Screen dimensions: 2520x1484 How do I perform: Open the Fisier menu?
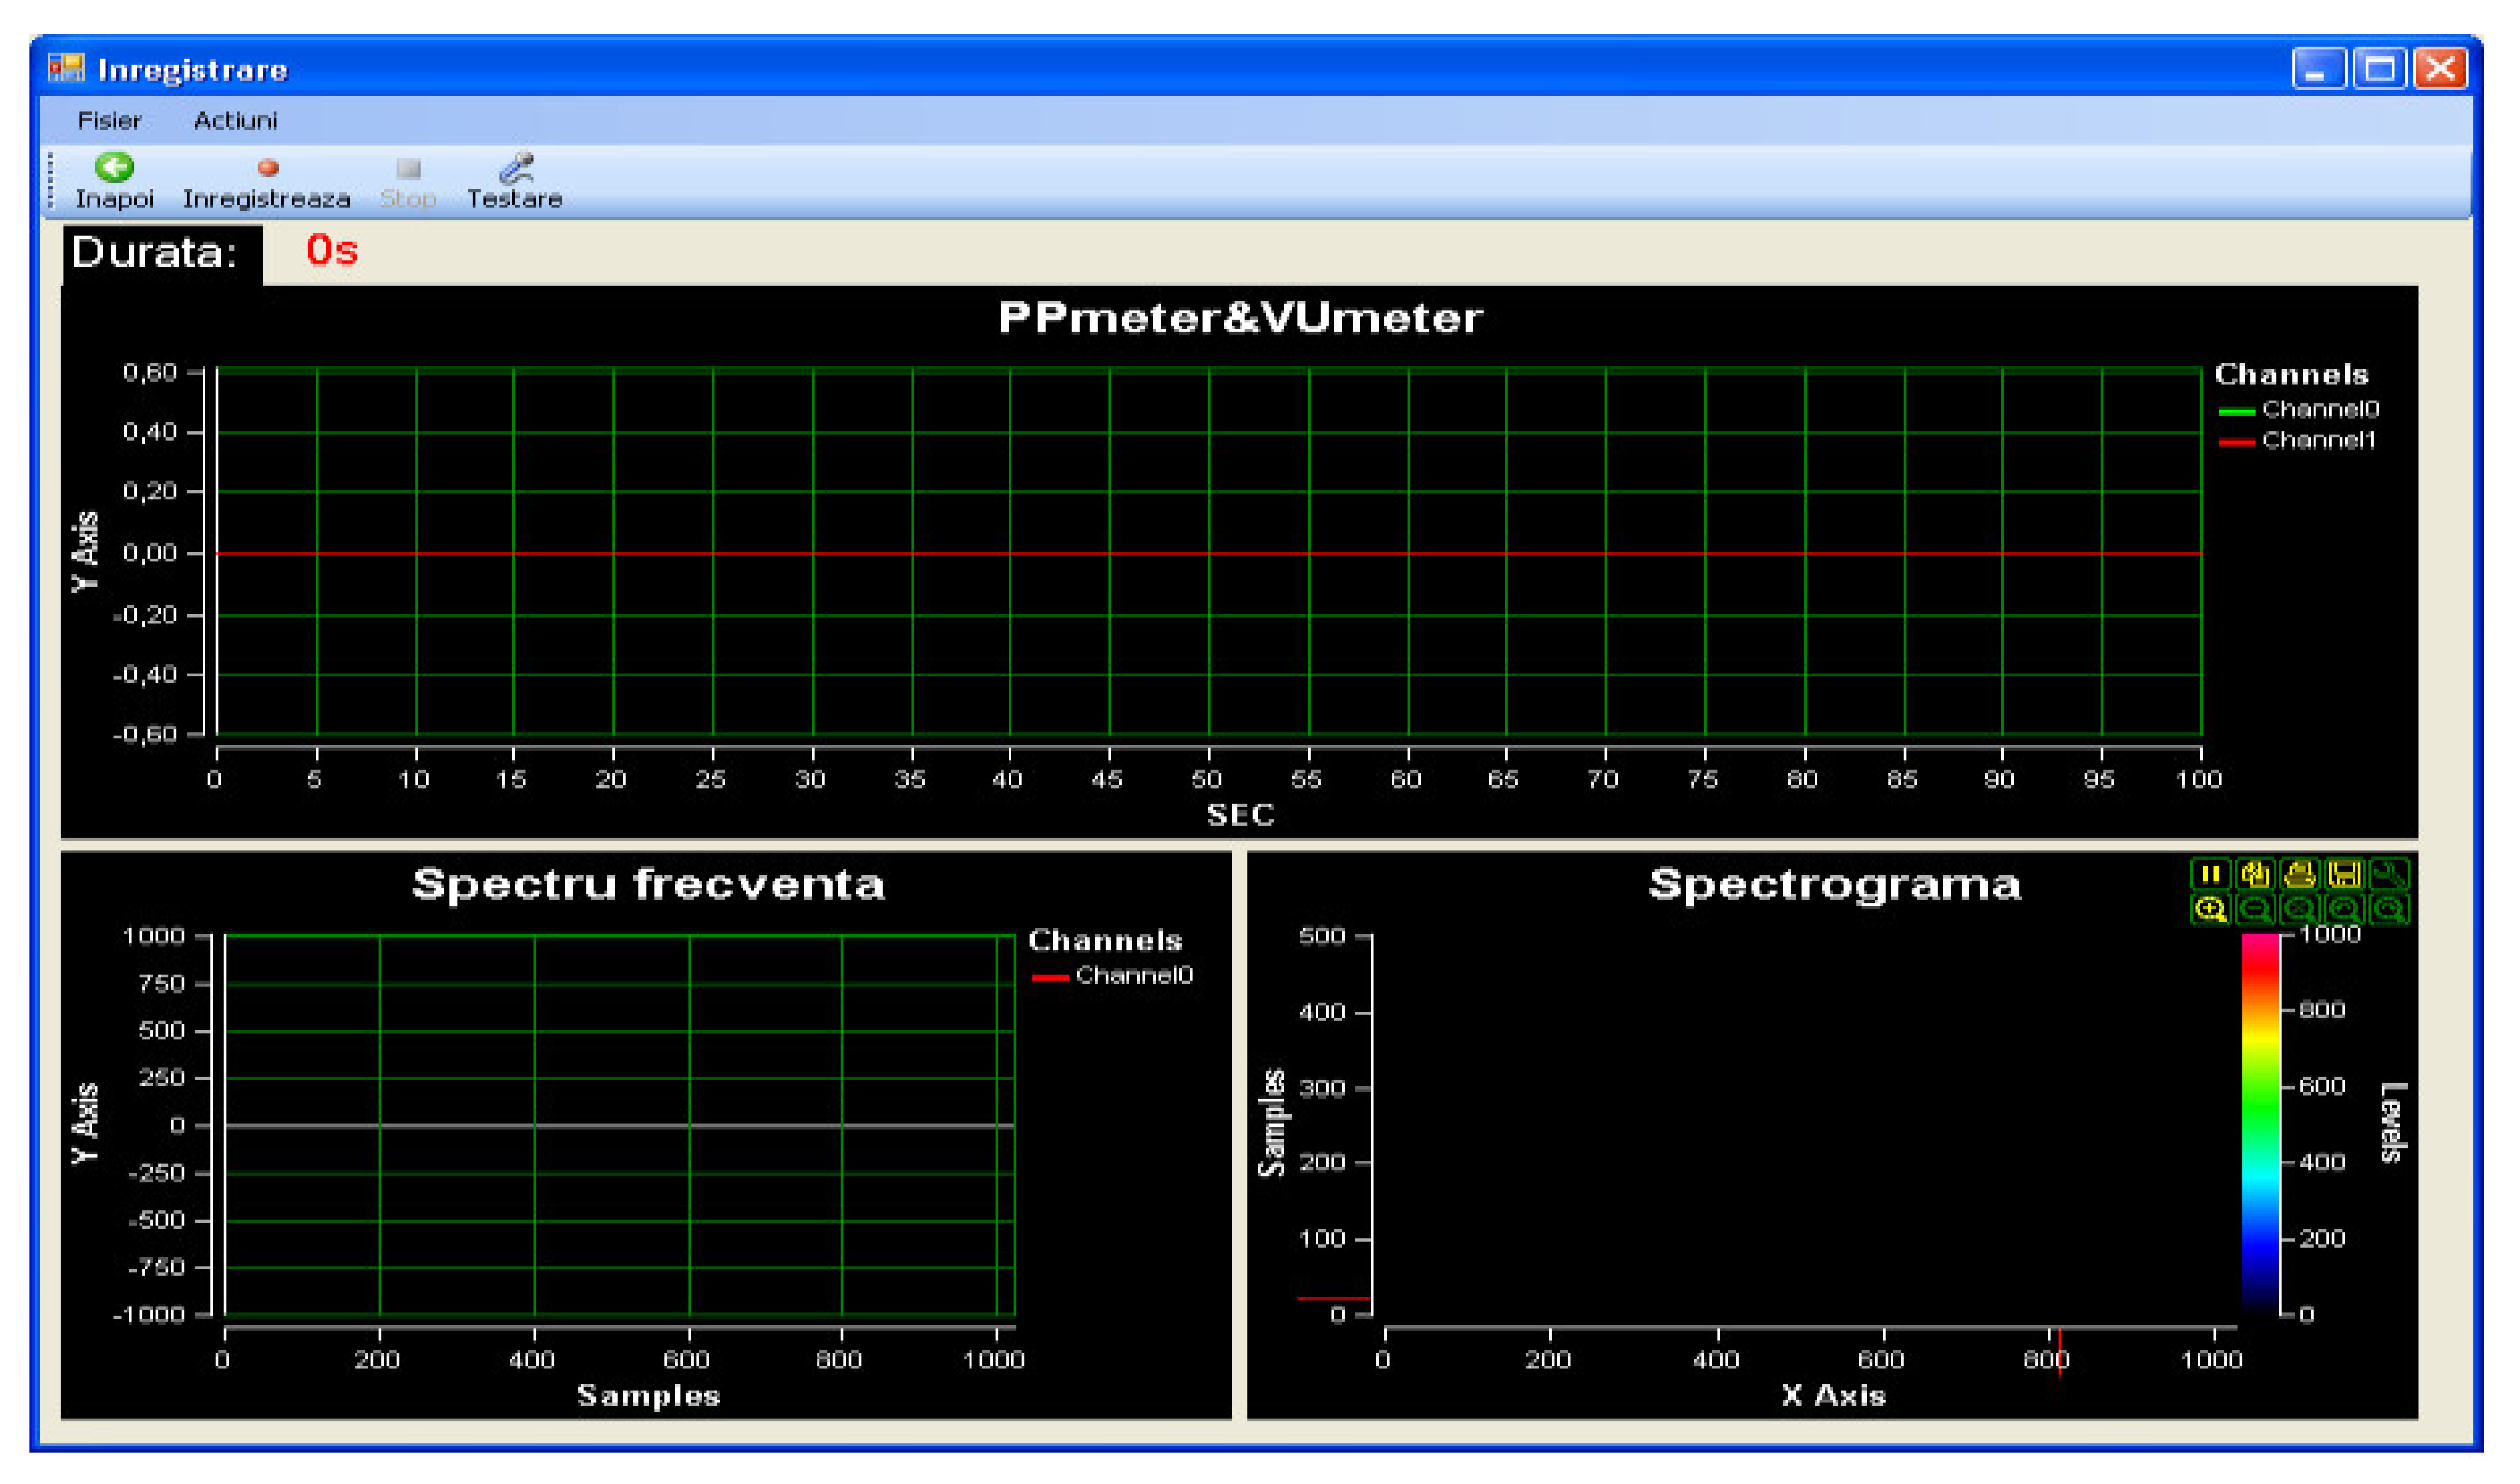(x=109, y=121)
